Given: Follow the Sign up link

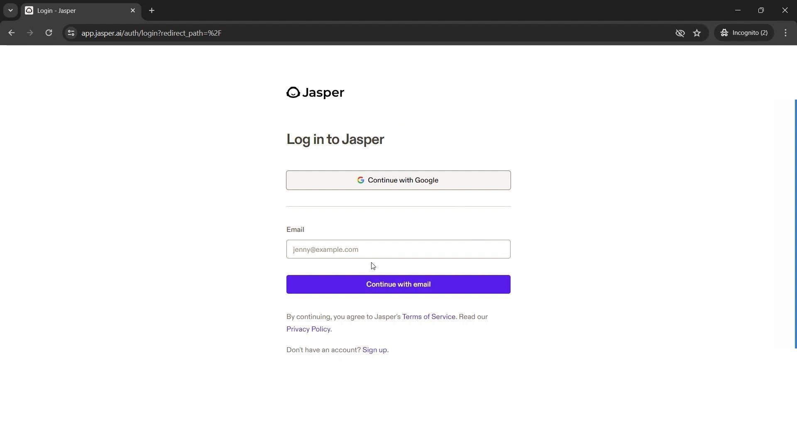Looking at the screenshot, I should [374, 350].
